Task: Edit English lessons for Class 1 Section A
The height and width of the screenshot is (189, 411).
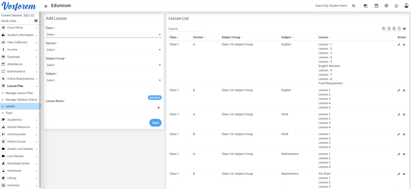Action: tap(399, 45)
